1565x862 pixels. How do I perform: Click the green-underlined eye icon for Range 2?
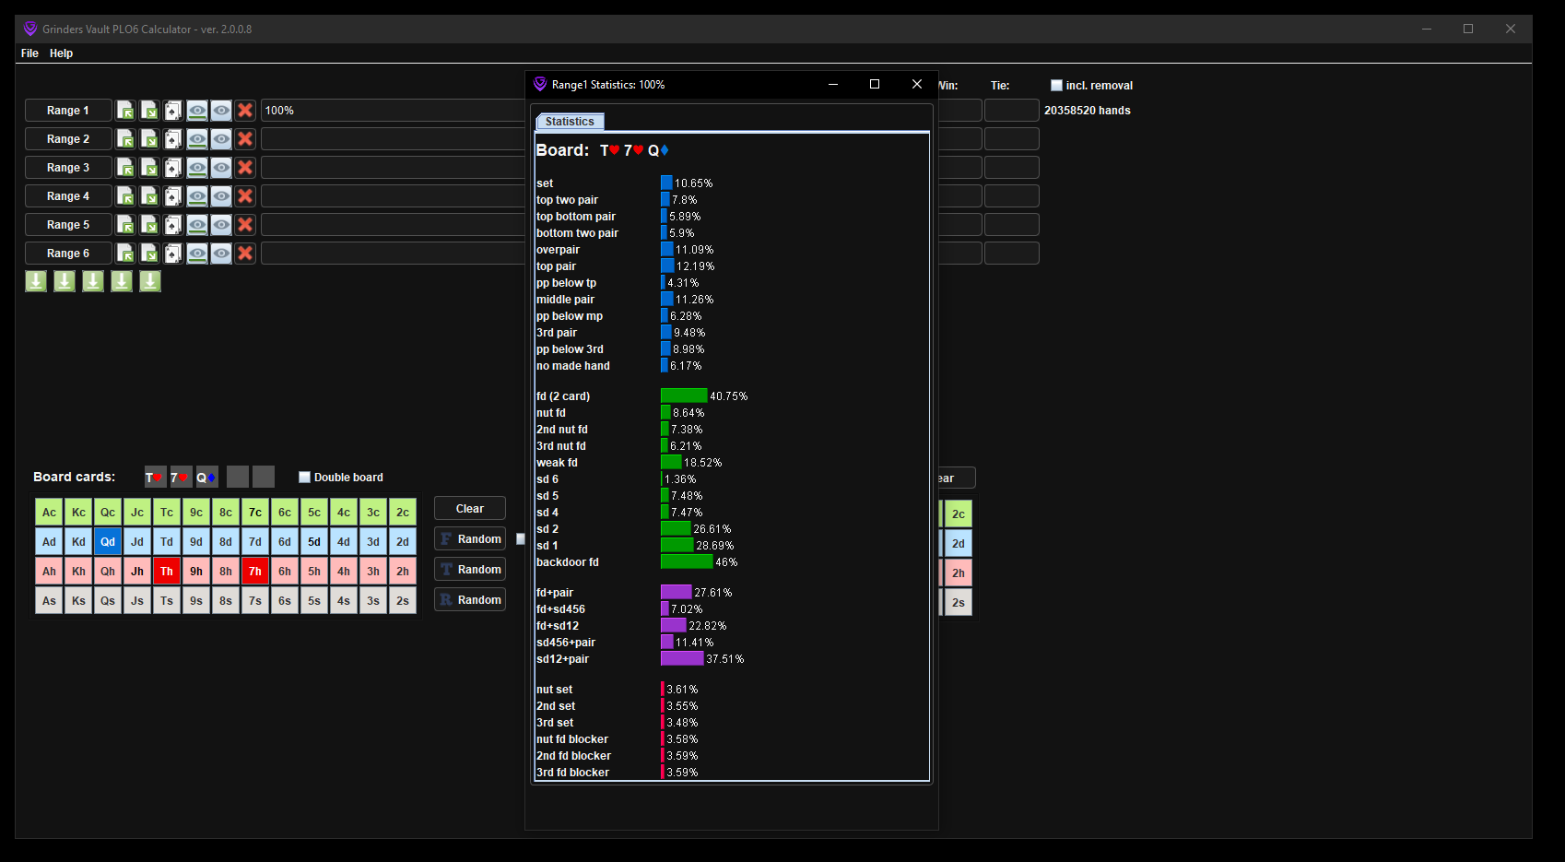197,139
